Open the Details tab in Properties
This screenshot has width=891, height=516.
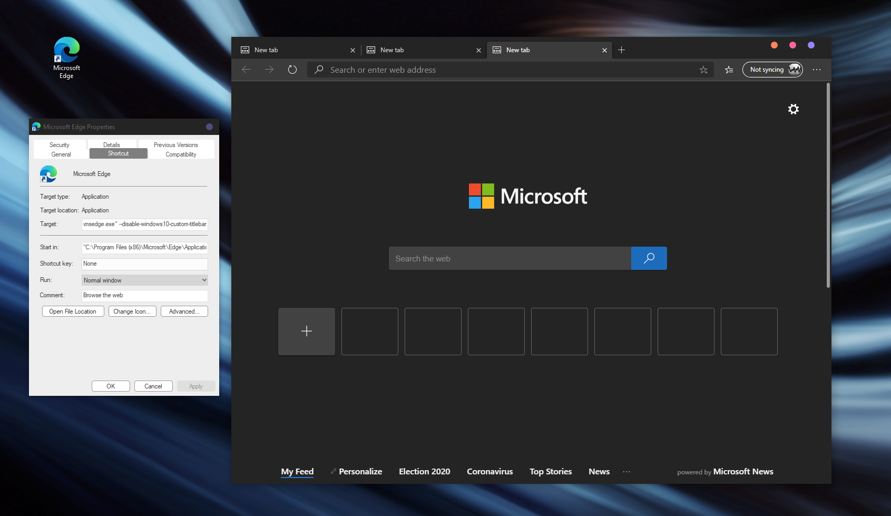[112, 145]
